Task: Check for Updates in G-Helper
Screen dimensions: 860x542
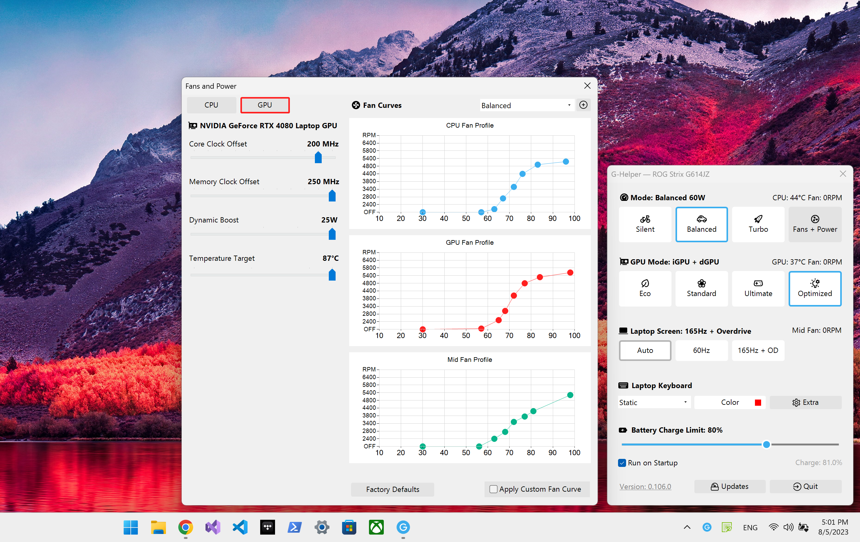Action: click(x=730, y=486)
